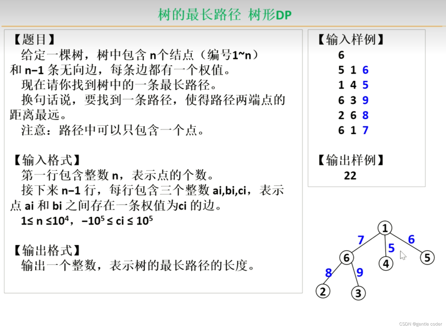Click the constraint line 1≤ n ≤10⁴
Screen dimensions: 446x329
(87, 221)
